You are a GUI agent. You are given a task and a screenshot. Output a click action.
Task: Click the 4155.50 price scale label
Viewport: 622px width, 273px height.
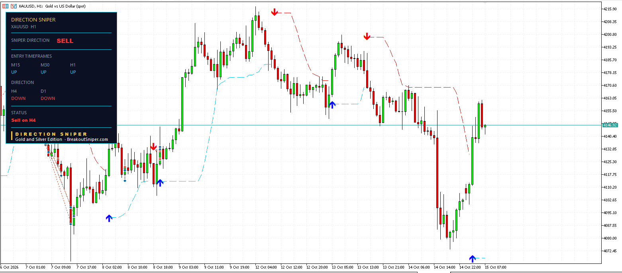610,111
